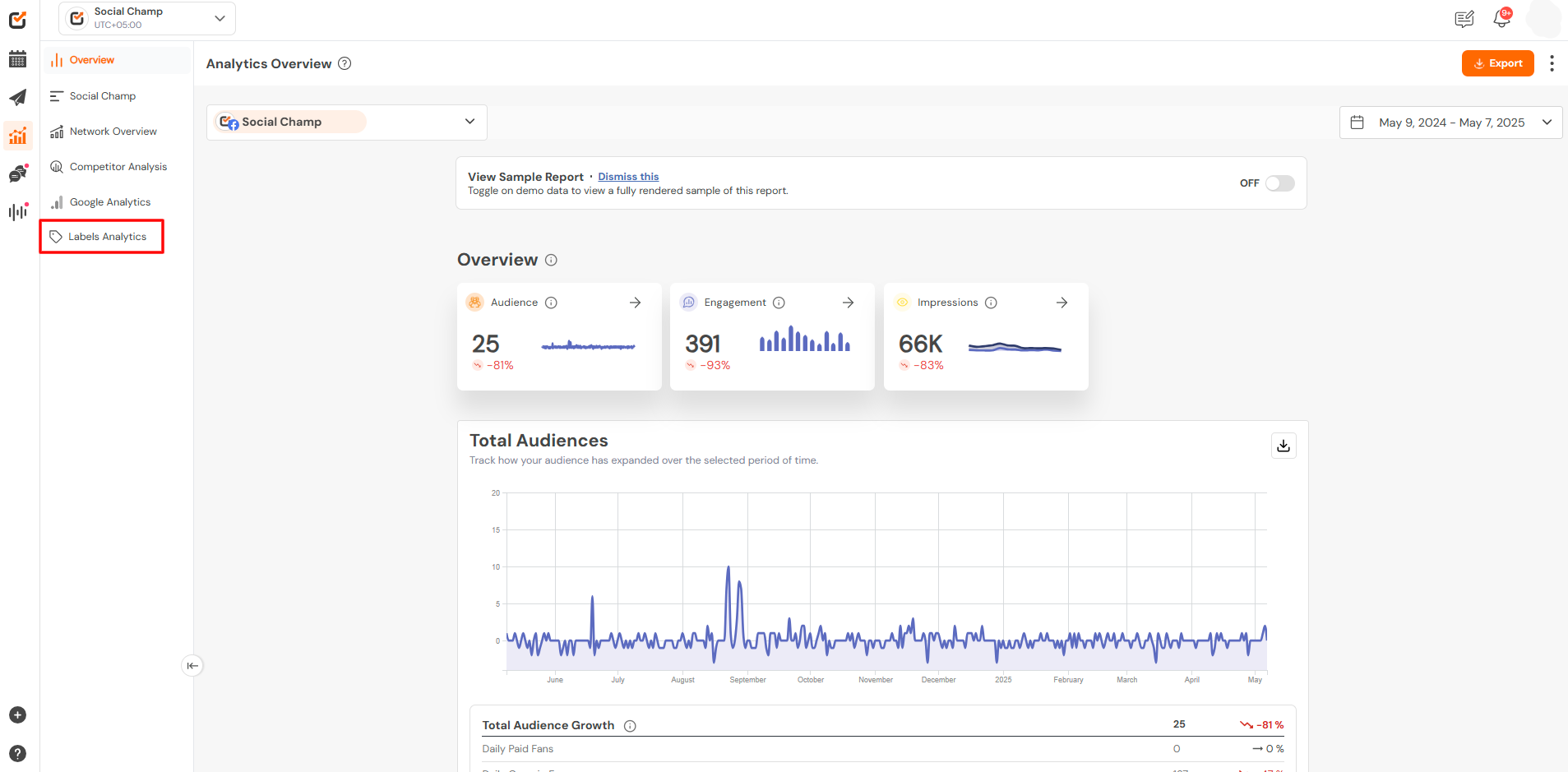Open the notifications bell icon
Image resolution: width=1568 pixels, height=772 pixels.
pos(1502,18)
